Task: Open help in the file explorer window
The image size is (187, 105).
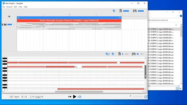Action: click(x=181, y=16)
